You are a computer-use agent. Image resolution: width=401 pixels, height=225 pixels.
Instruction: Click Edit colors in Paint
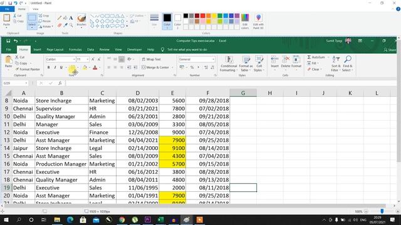pyautogui.click(x=245, y=21)
